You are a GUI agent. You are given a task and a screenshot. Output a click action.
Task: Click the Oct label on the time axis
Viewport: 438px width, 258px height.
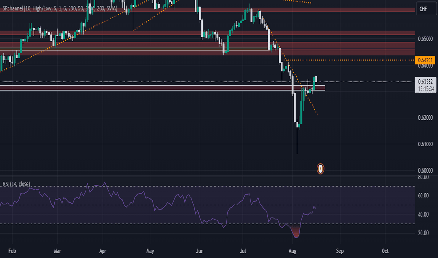[385, 251]
